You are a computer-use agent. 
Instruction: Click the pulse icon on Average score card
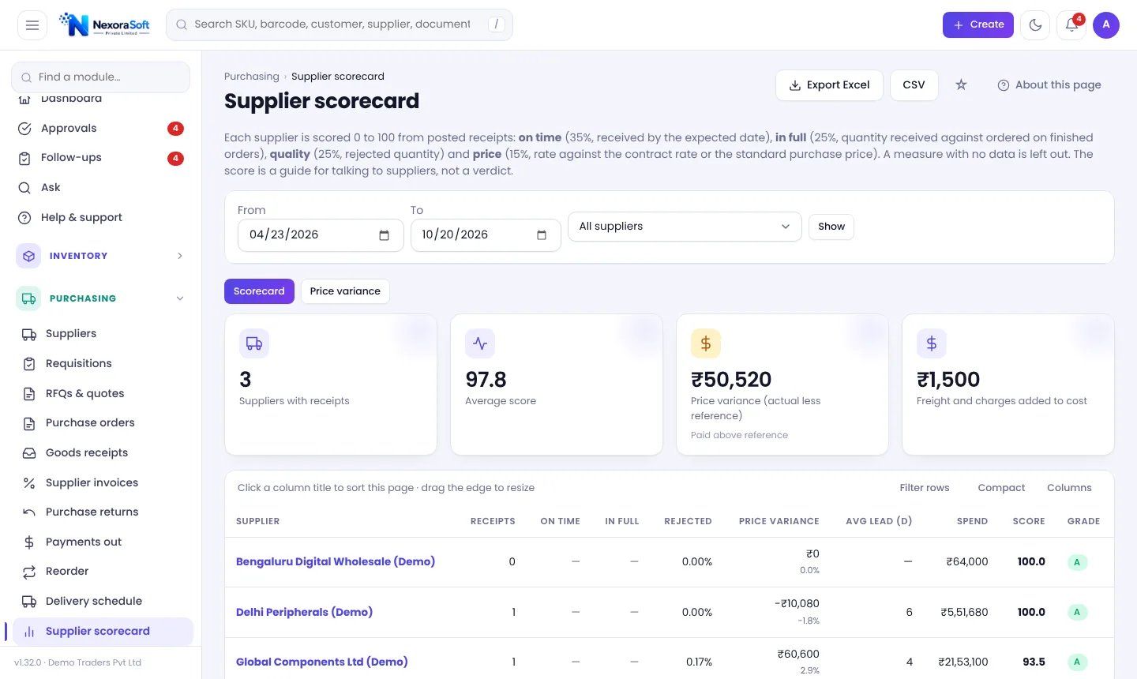coord(480,343)
